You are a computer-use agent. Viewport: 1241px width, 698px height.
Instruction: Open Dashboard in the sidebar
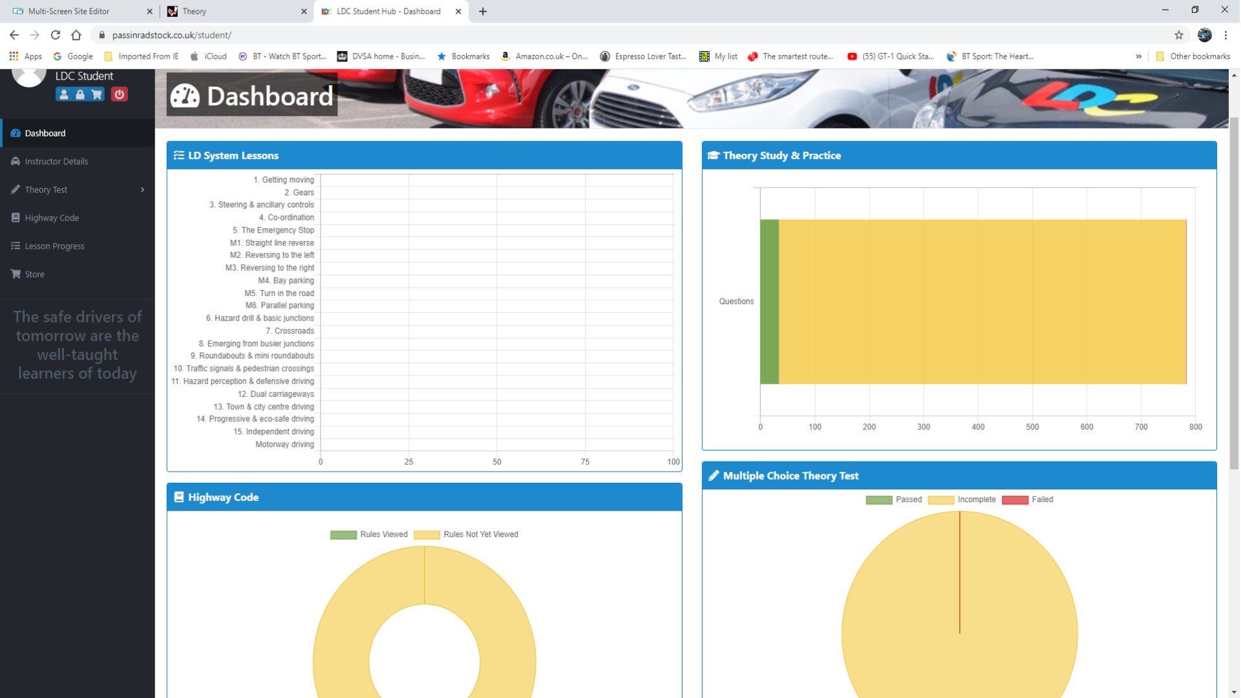[x=78, y=133]
